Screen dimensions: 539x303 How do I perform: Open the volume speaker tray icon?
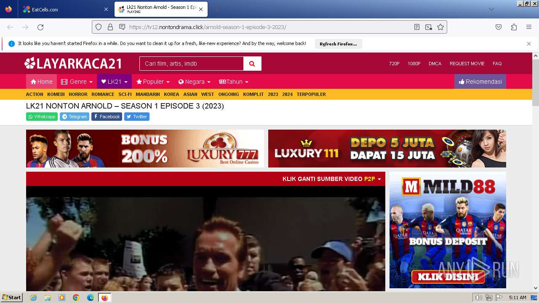click(478, 298)
